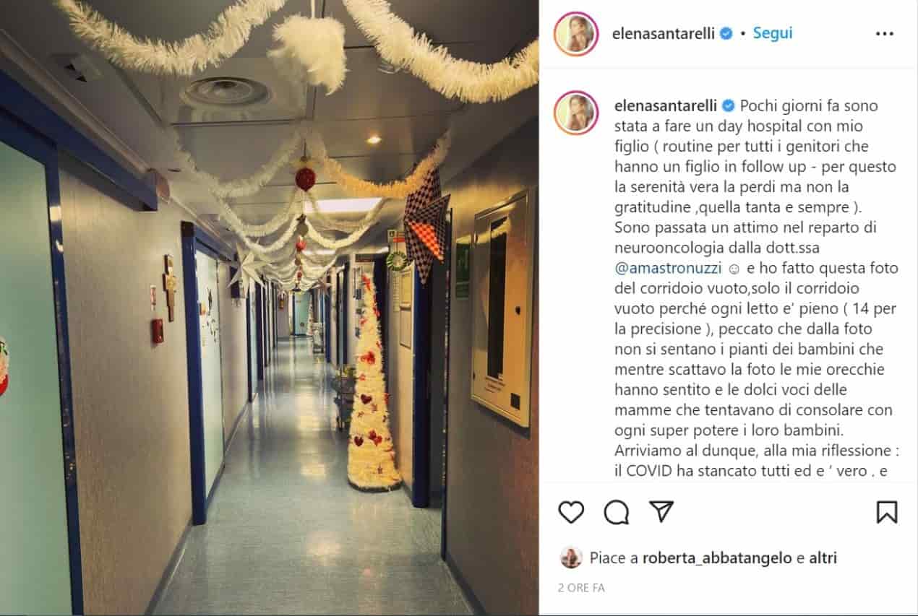The width and height of the screenshot is (918, 616).
Task: Open elenasantarelli profile from header username
Action: (664, 33)
